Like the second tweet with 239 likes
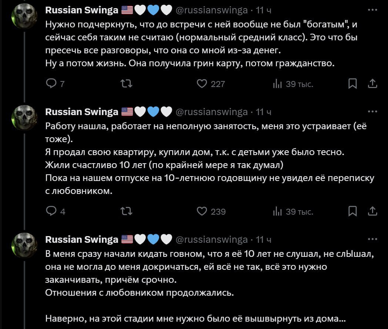This screenshot has width=388, height=329. [x=202, y=211]
